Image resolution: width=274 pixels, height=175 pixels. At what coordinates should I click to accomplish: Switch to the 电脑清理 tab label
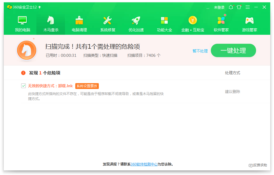click(x=79, y=30)
